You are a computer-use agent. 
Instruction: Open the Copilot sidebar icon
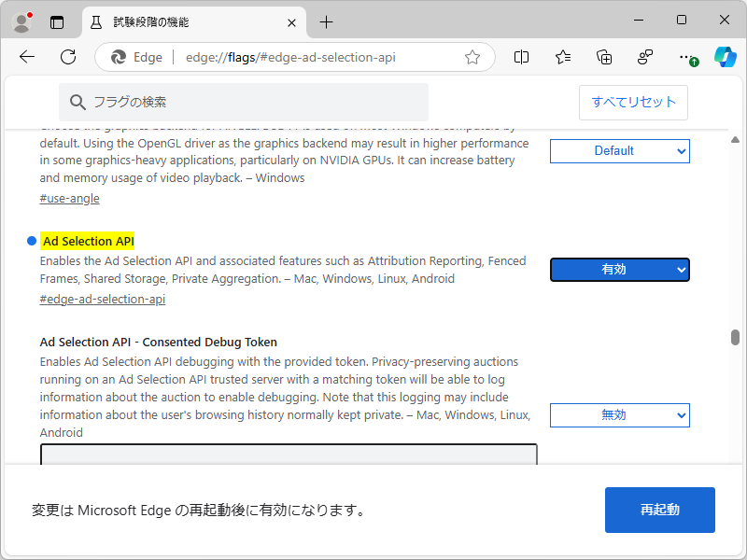[726, 57]
